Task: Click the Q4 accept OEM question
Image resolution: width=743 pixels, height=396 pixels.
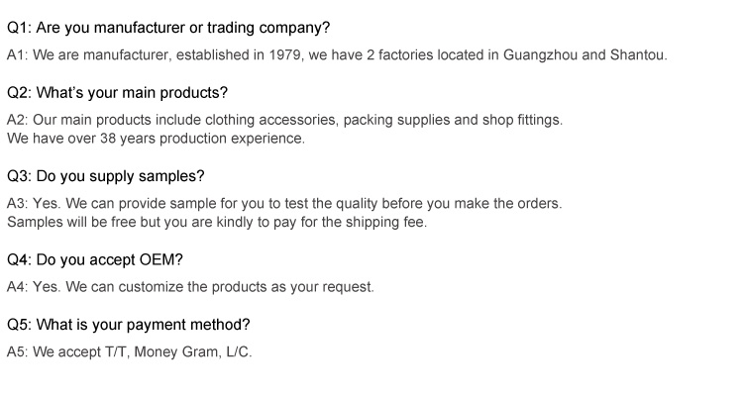Action: pyautogui.click(x=95, y=259)
